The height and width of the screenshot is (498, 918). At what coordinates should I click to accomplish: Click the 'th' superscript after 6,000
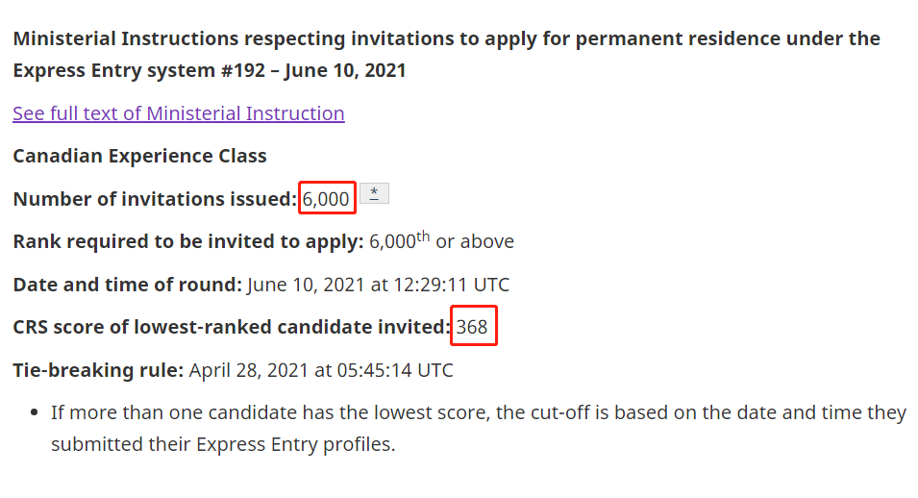point(423,237)
